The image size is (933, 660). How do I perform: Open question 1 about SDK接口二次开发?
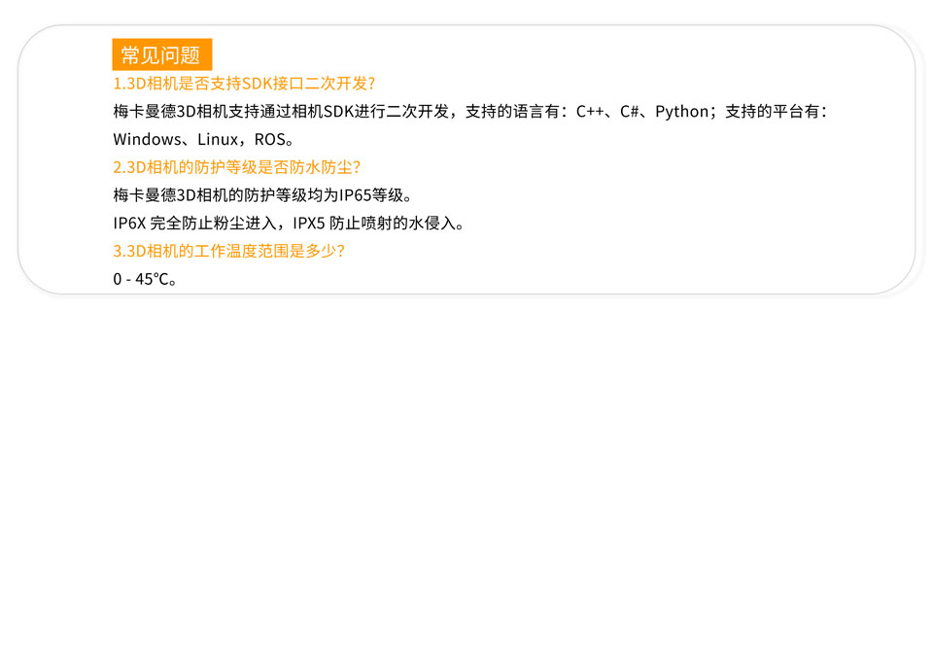[x=244, y=84]
